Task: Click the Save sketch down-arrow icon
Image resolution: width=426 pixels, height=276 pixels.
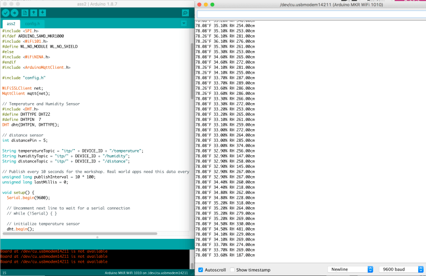Action: pyautogui.click(x=43, y=13)
